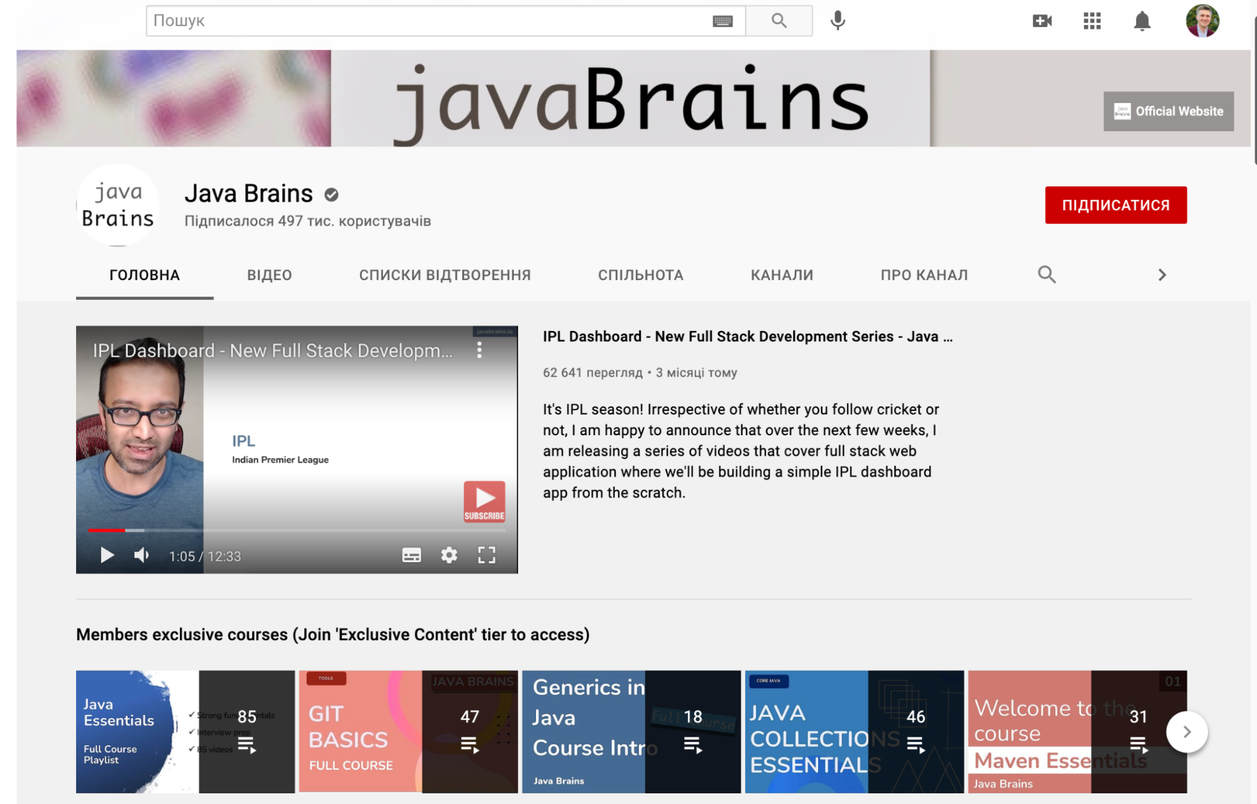Open the video's three-dot more menu

pyautogui.click(x=479, y=350)
